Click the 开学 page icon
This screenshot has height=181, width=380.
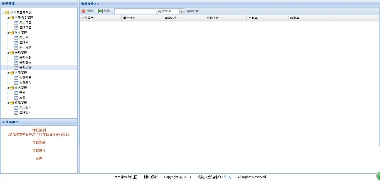click(x=16, y=93)
